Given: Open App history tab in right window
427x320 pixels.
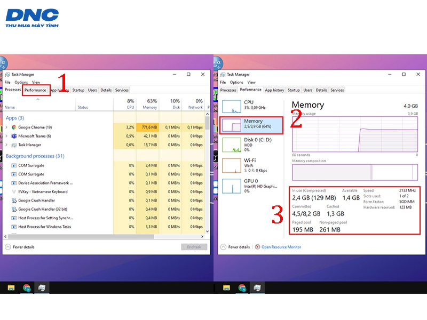Looking at the screenshot, I should tap(274, 90).
